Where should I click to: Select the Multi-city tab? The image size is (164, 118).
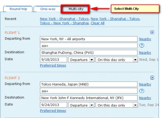76,9
